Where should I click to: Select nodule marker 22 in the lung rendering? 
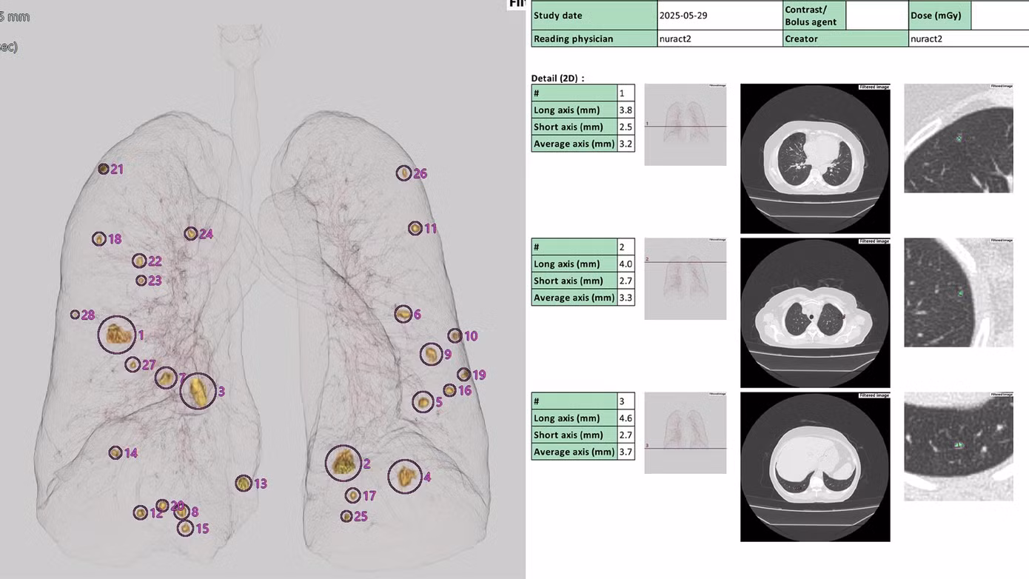click(139, 261)
